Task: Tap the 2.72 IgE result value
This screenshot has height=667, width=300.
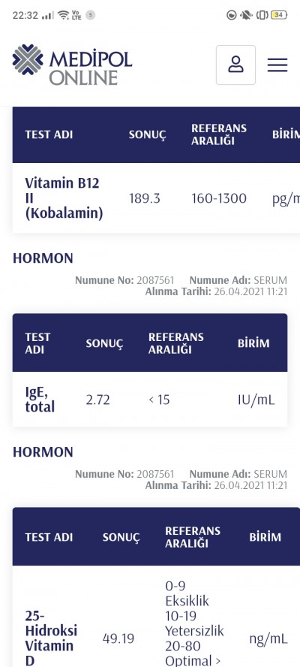Action: click(97, 400)
